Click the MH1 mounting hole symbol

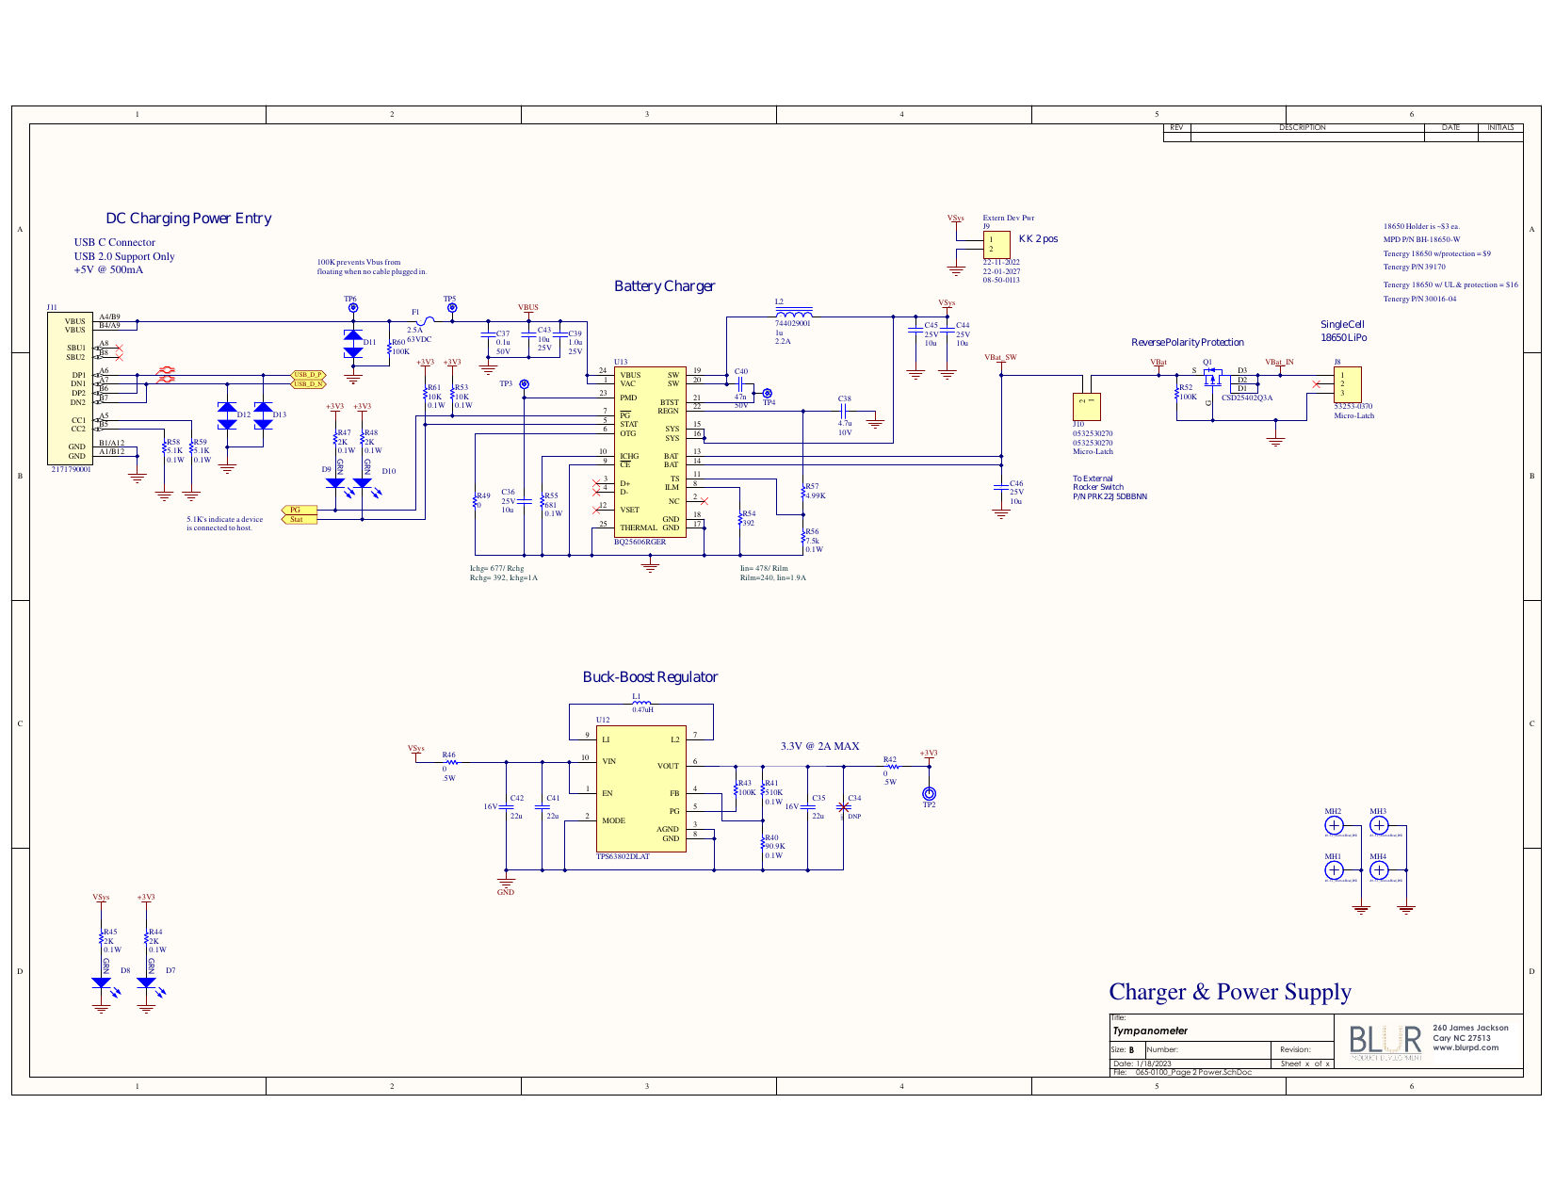(x=1334, y=870)
